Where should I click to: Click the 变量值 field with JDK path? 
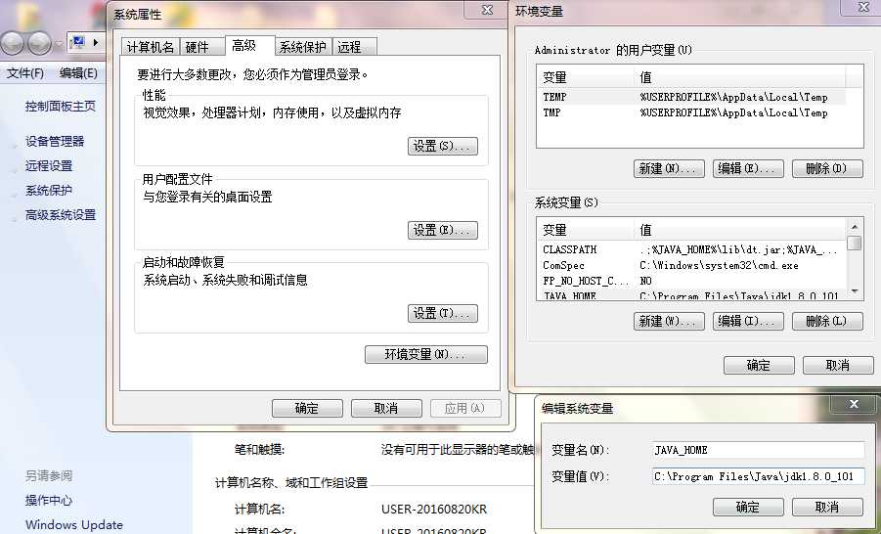pos(759,476)
